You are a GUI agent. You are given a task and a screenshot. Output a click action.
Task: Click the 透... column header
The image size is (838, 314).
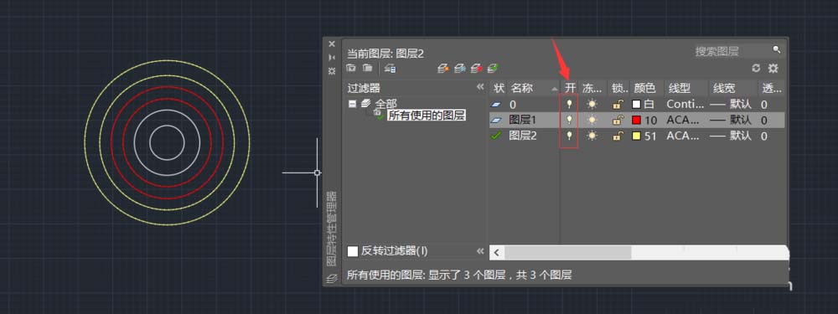(x=772, y=88)
